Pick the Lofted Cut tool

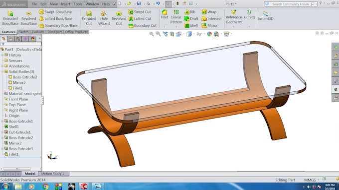coord(140,19)
